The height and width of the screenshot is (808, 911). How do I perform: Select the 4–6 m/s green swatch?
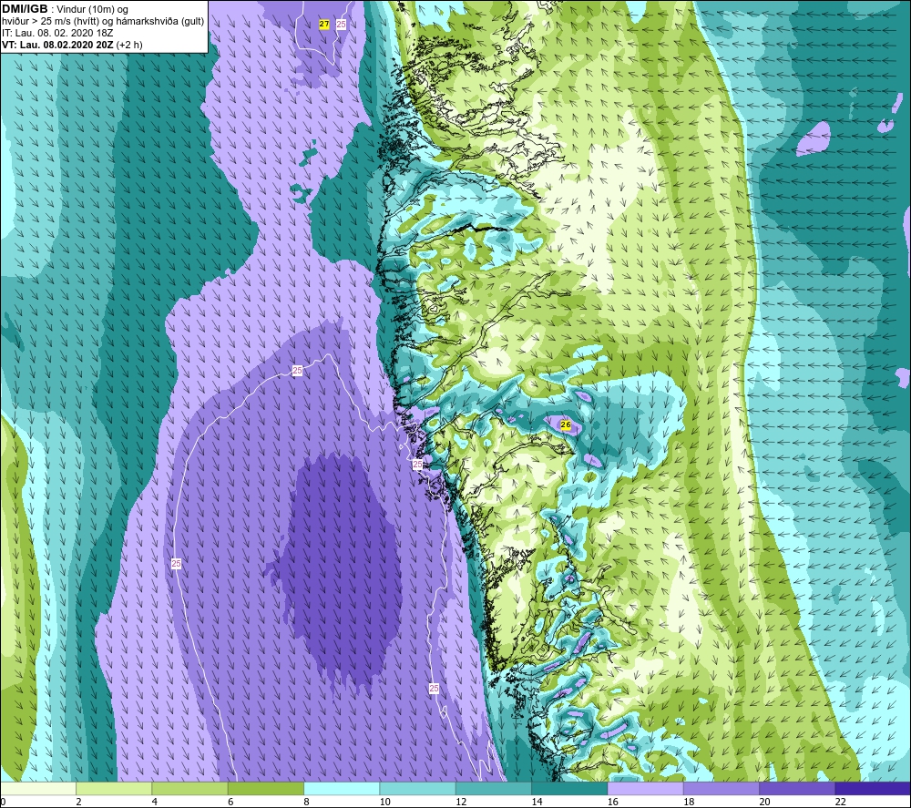tap(190, 788)
